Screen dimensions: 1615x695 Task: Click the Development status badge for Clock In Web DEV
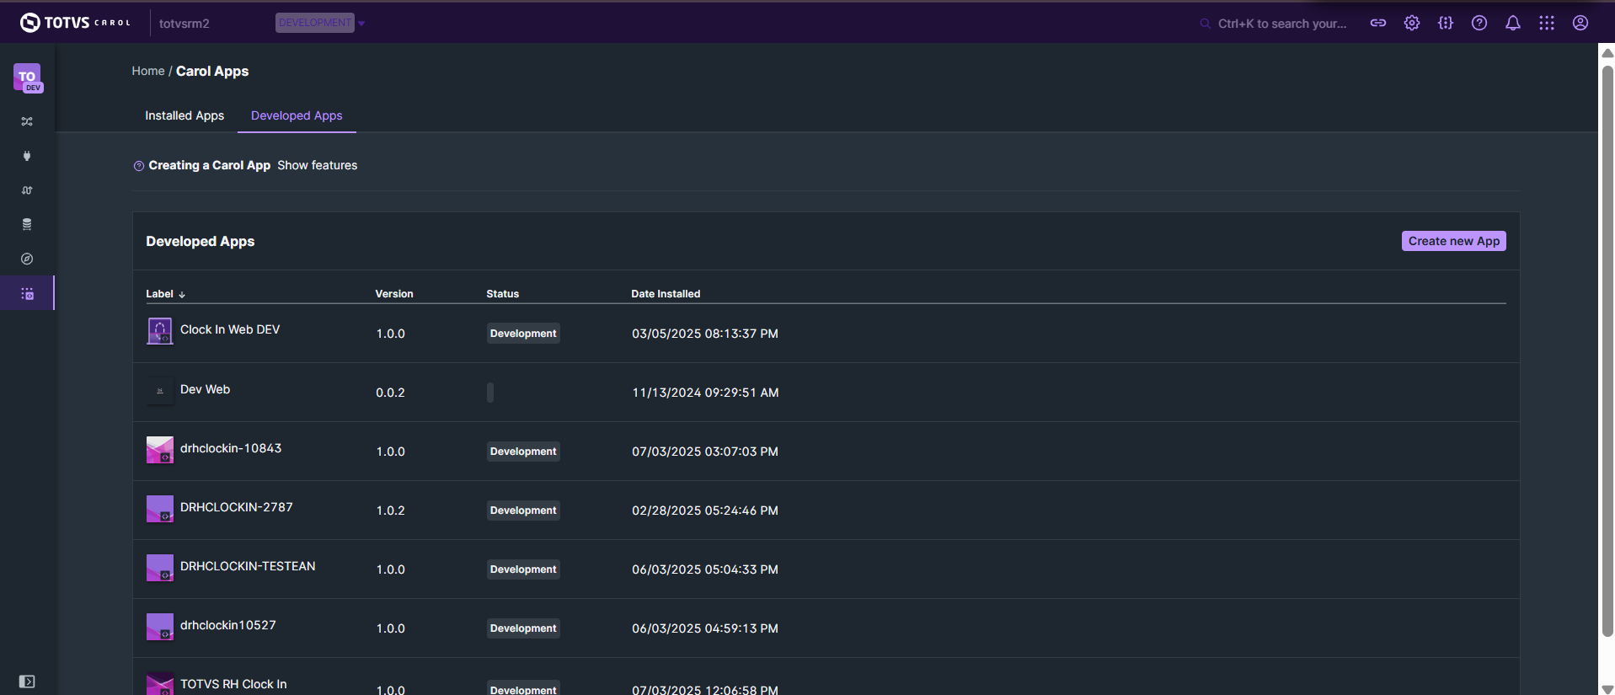tap(523, 334)
